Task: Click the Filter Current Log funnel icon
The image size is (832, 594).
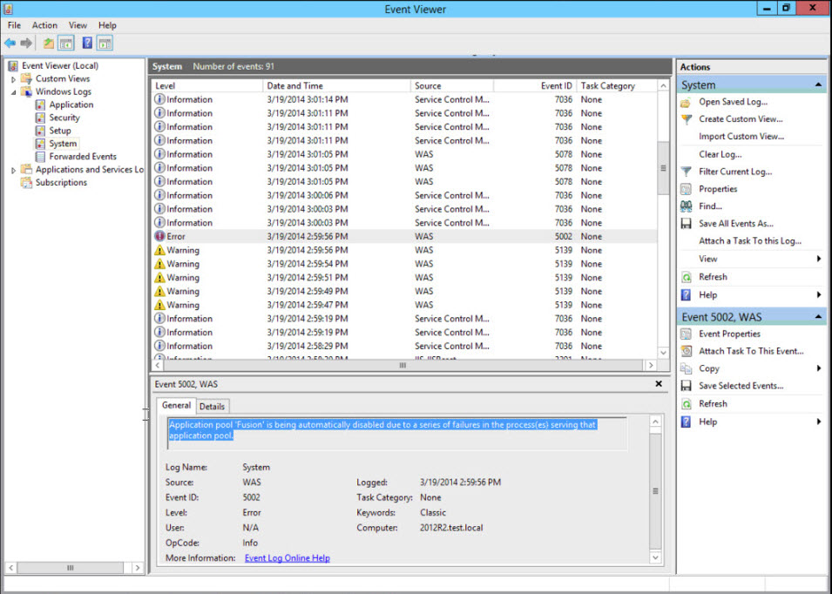Action: [x=687, y=172]
